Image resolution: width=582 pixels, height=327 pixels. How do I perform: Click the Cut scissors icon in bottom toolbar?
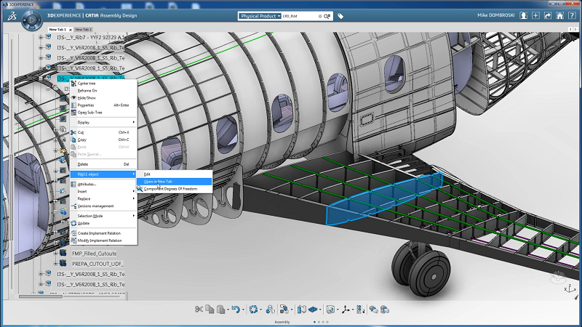tap(197, 309)
